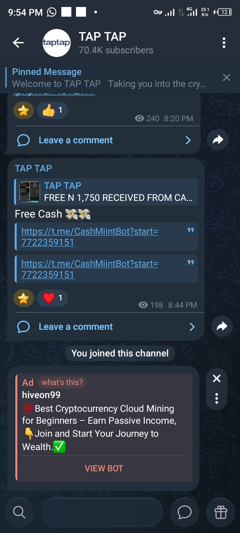The width and height of the screenshot is (240, 533).
Task: Open the ad's vertical three-dot options
Action: [217, 398]
